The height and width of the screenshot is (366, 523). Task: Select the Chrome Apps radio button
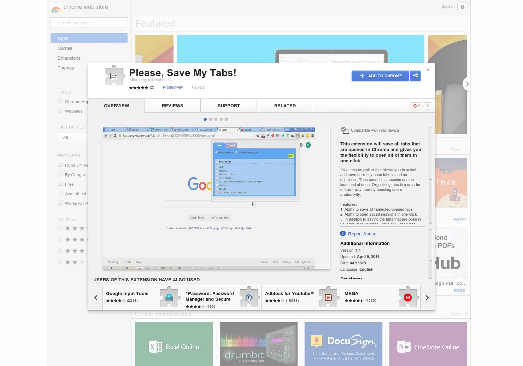[60, 101]
